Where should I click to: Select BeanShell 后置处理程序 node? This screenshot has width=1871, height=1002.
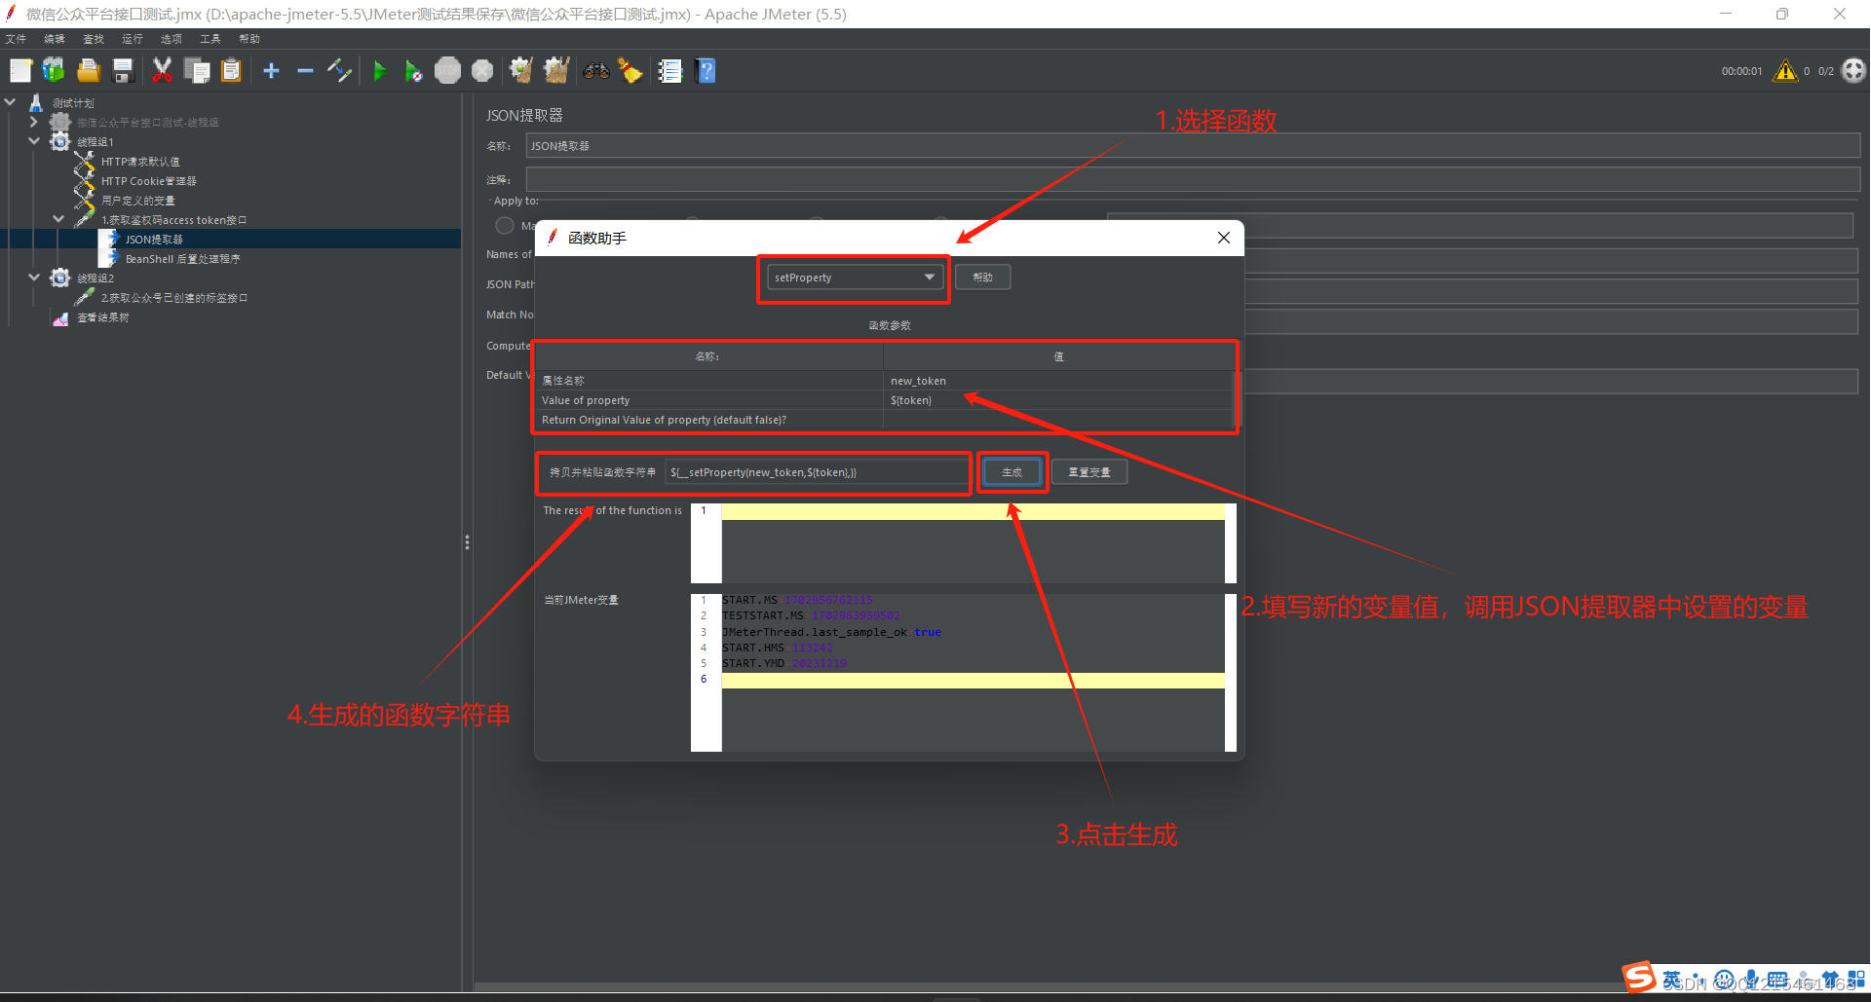click(x=182, y=259)
